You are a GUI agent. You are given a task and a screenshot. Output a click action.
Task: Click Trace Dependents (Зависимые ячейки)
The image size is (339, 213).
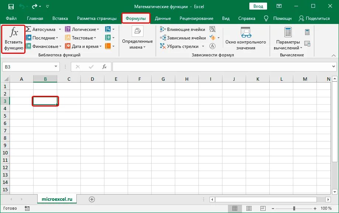(183, 38)
